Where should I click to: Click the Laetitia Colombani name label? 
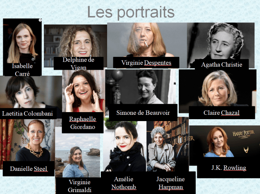(27, 114)
